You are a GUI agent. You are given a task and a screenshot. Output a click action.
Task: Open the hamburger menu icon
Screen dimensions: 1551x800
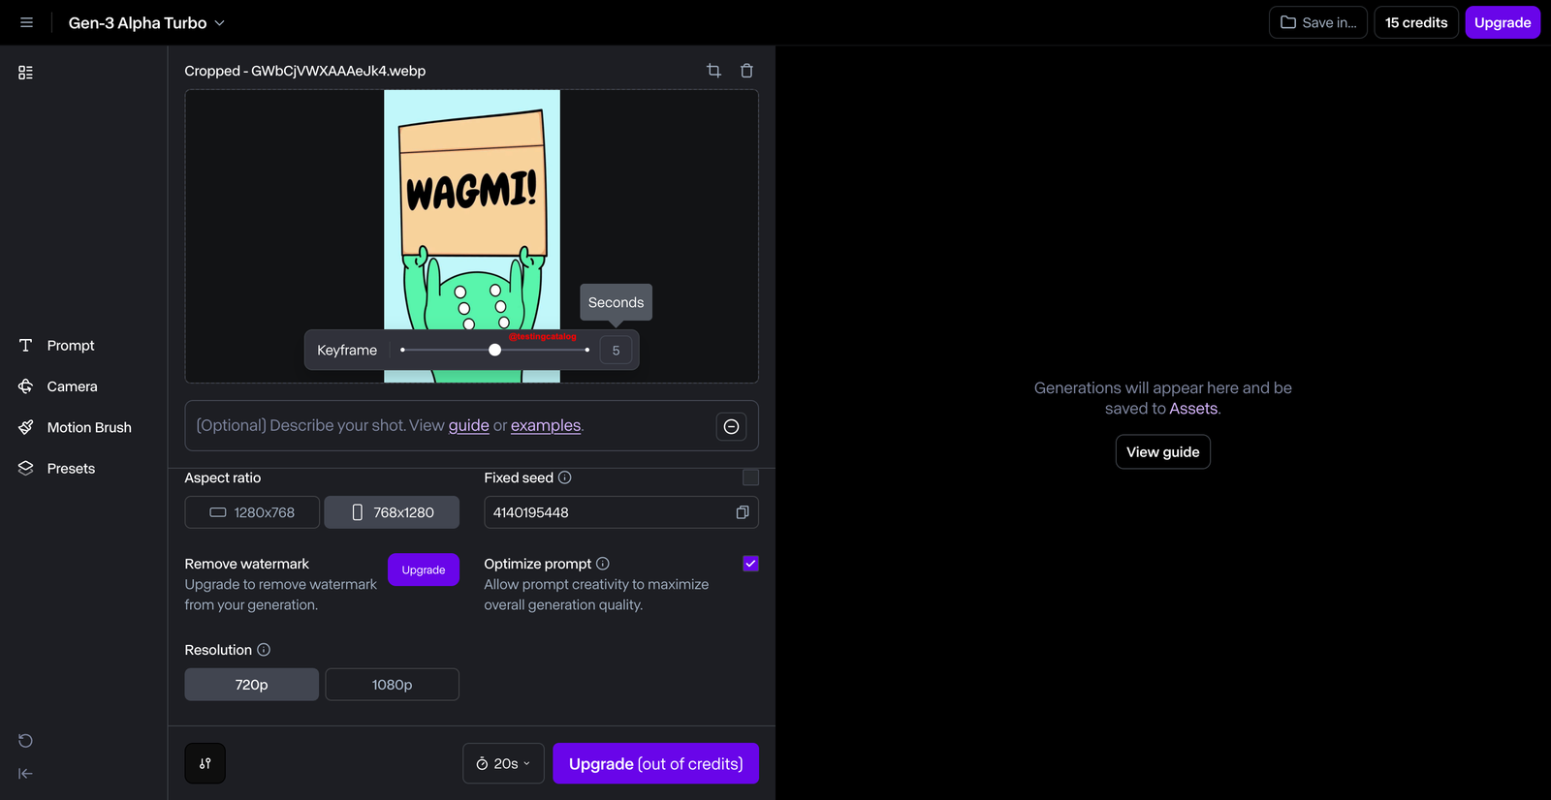[26, 22]
